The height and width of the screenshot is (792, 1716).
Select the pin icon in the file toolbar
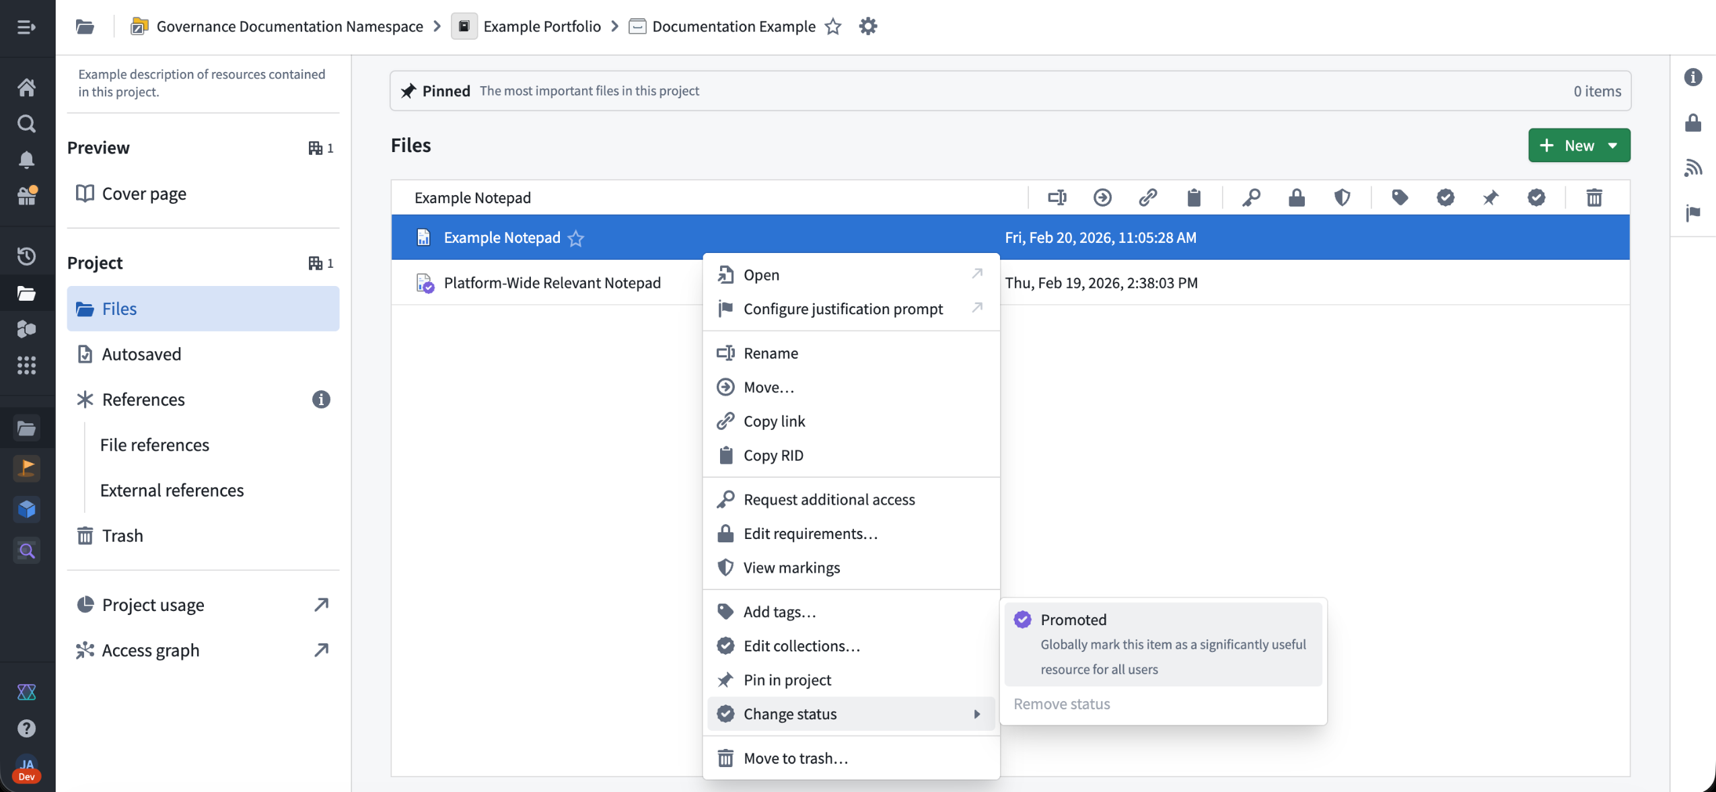click(1491, 197)
